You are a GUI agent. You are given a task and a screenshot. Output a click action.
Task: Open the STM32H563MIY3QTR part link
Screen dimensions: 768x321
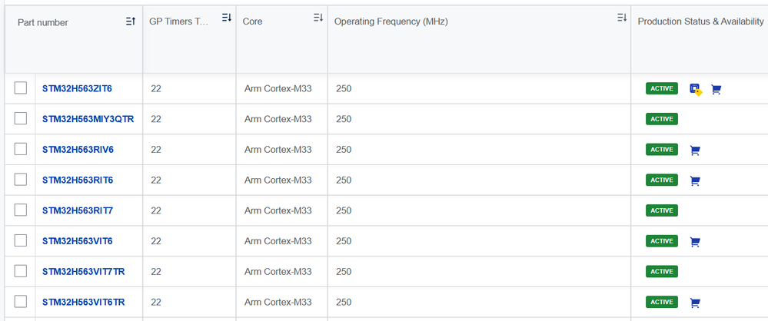click(x=88, y=119)
